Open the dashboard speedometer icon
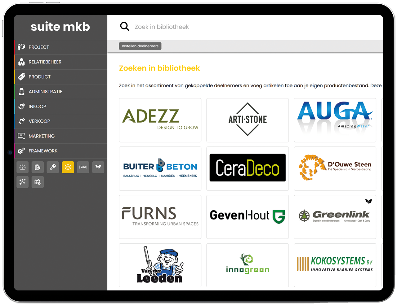This screenshot has width=397, height=305. click(x=22, y=167)
